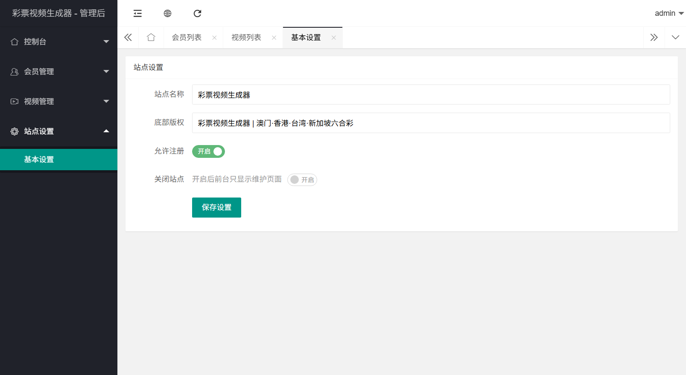Open the 会员管理 sidebar menu
Image resolution: width=686 pixels, height=375 pixels.
pyautogui.click(x=58, y=72)
